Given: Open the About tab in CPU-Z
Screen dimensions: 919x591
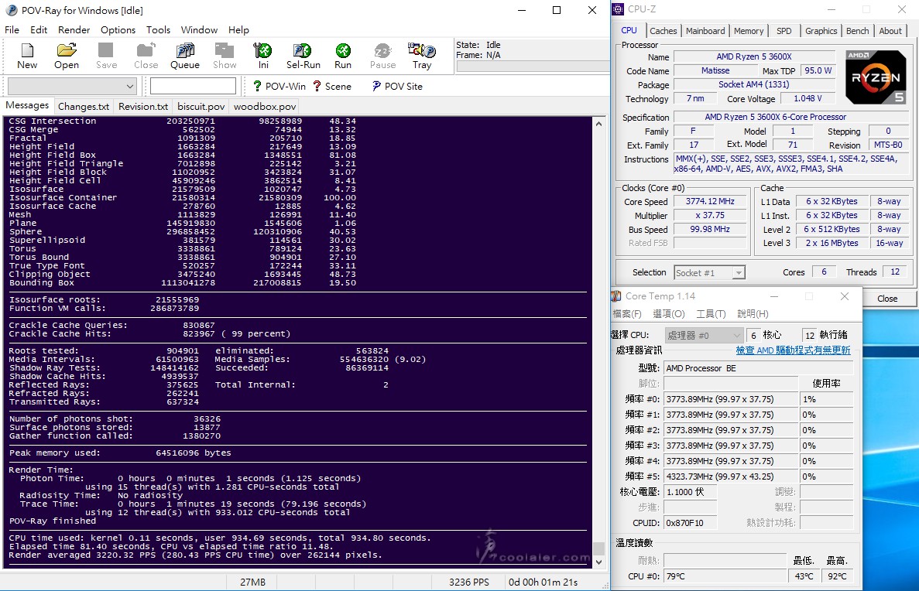Looking at the screenshot, I should coord(890,31).
